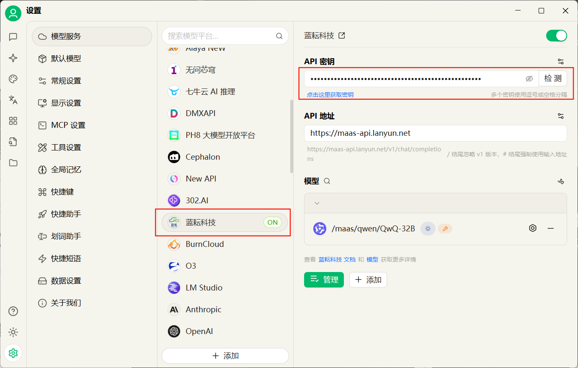Collapse the model group chevron
The height and width of the screenshot is (368, 578).
[317, 203]
